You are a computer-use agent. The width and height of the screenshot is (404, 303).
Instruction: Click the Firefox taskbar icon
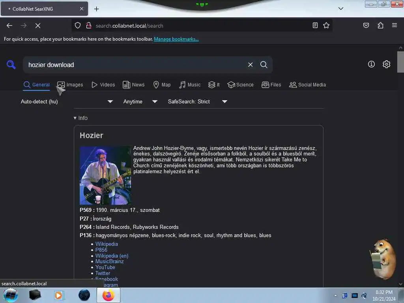click(108, 295)
